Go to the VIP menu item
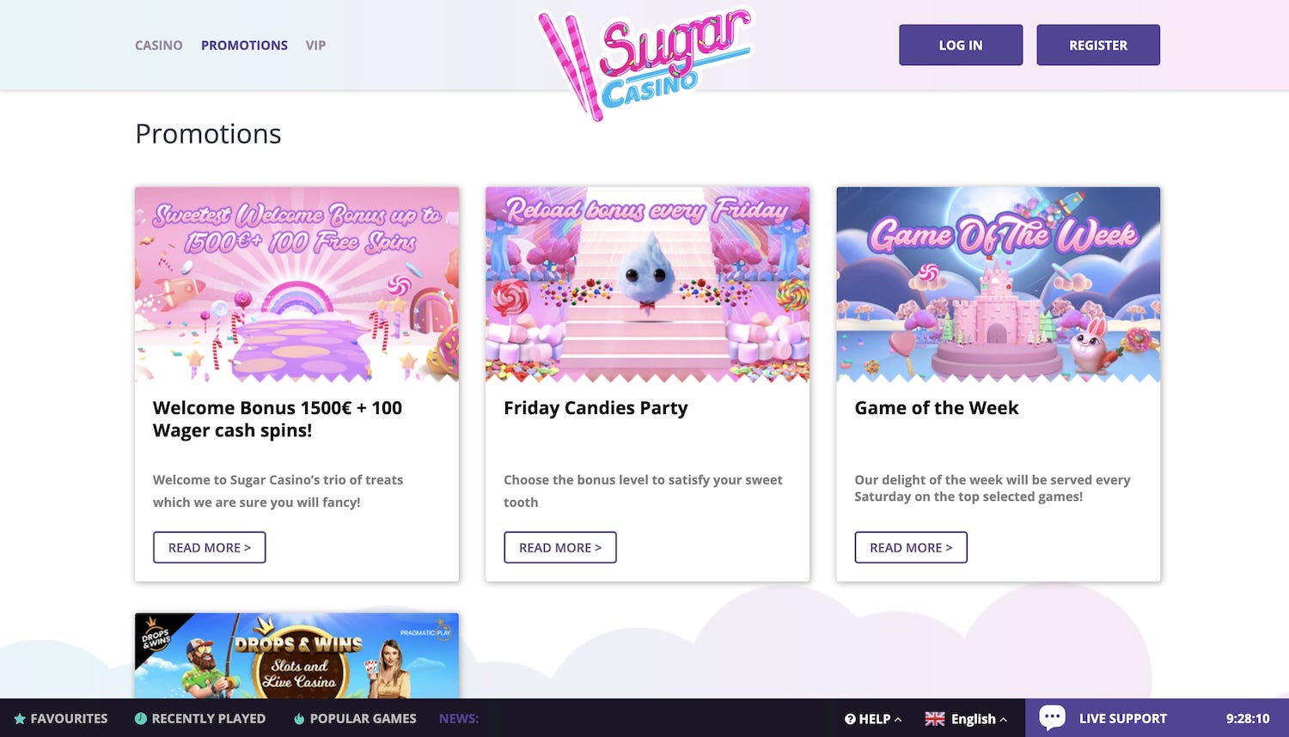The image size is (1289, 737). point(315,46)
